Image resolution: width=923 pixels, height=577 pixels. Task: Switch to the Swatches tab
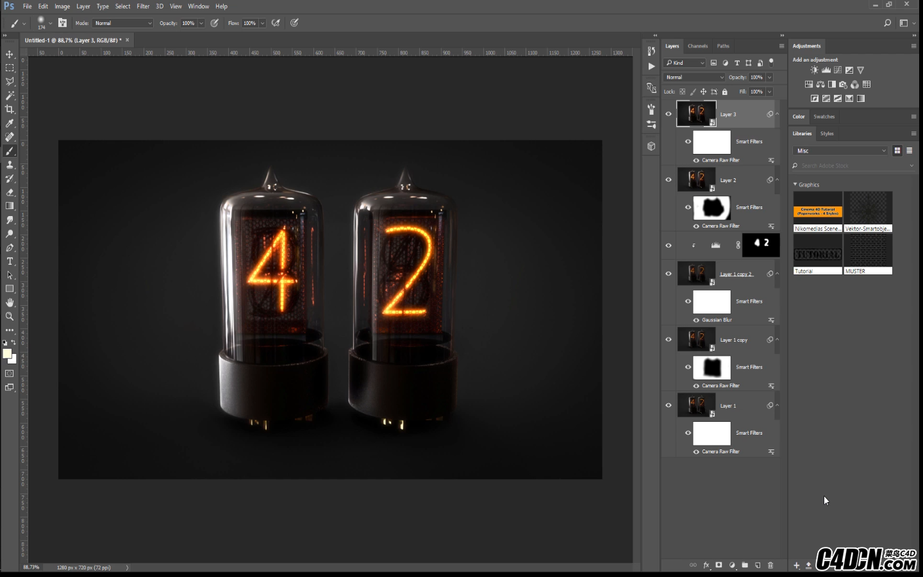pyautogui.click(x=824, y=117)
